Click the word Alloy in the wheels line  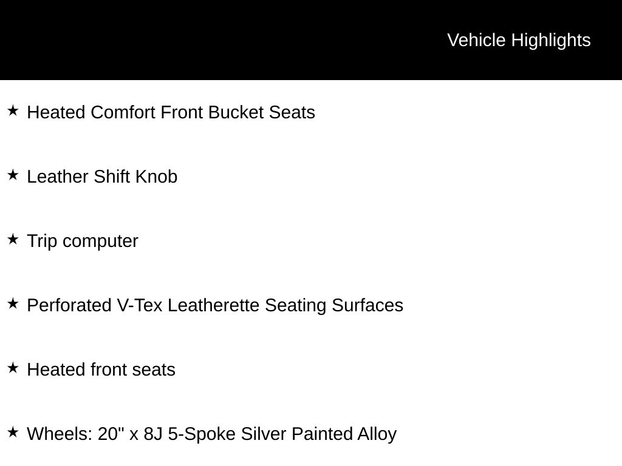pos(377,434)
